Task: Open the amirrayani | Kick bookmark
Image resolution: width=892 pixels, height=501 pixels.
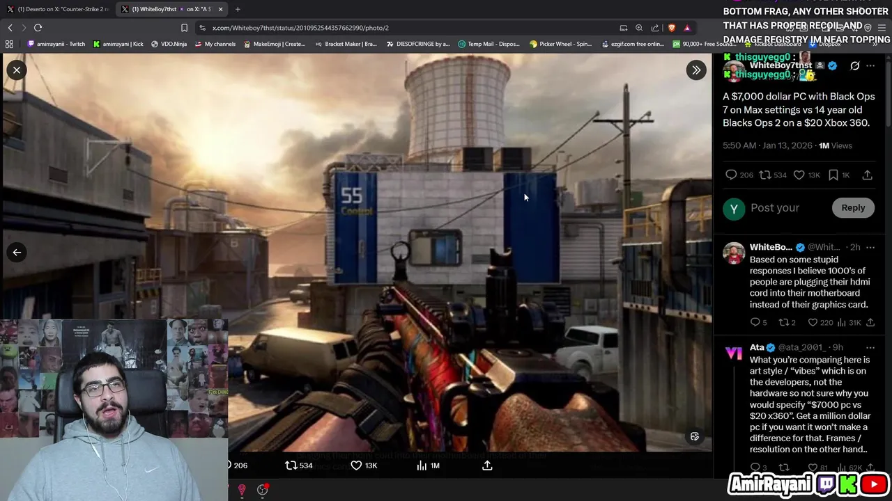Action: tap(118, 44)
